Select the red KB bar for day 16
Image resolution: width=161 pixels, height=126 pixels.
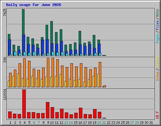tap(80, 113)
